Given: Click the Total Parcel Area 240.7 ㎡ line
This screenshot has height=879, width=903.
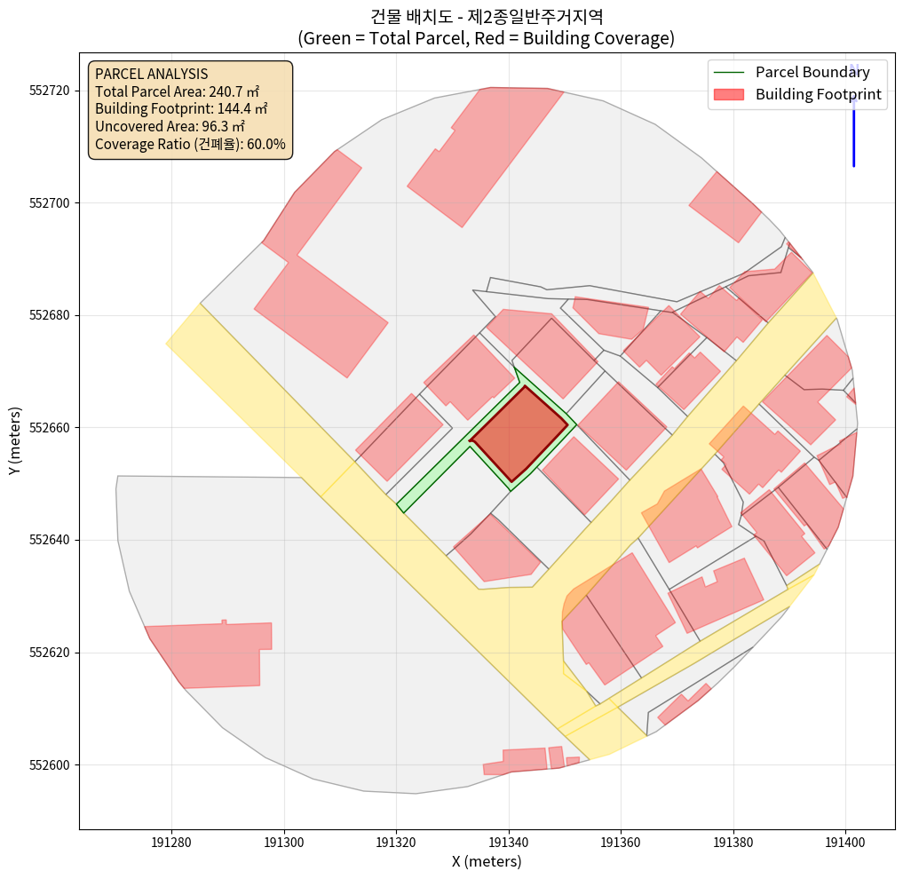Looking at the screenshot, I should coord(177,91).
